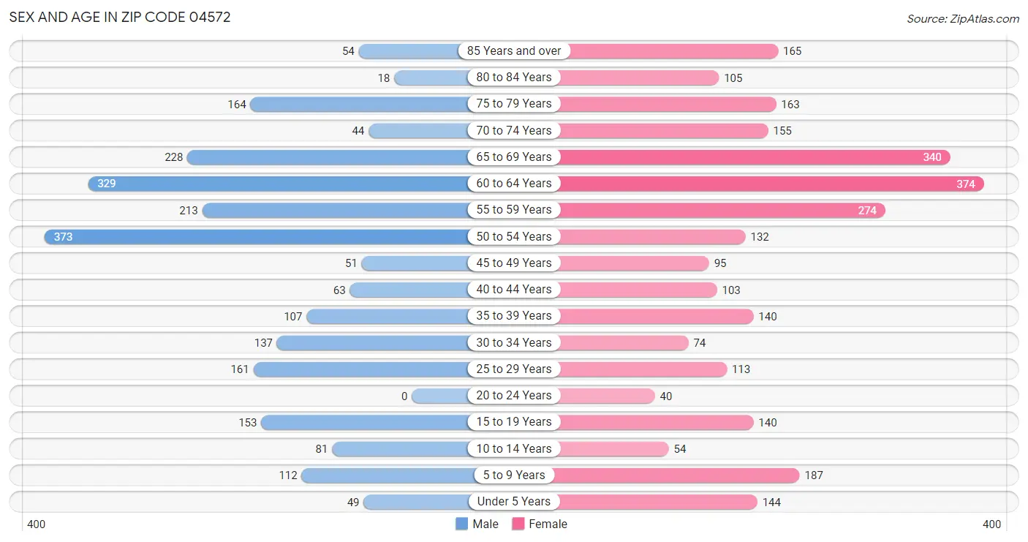The image size is (1028, 542).
Task: Click the 85 Years and over label
Action: coord(514,50)
